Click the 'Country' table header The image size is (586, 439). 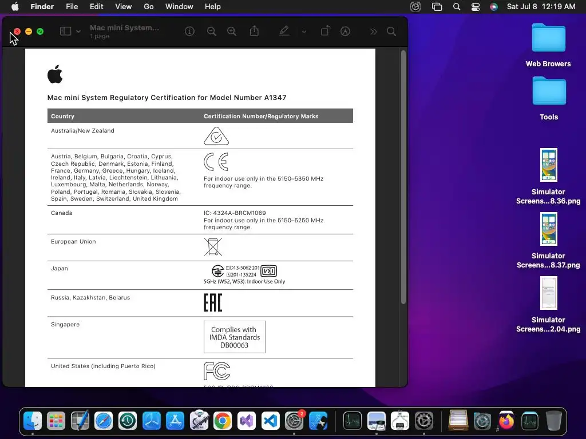[x=62, y=116]
